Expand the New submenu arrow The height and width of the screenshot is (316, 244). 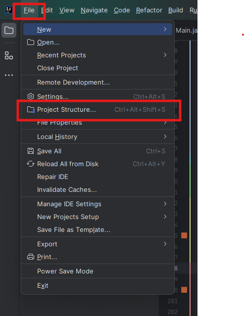[x=165, y=29]
